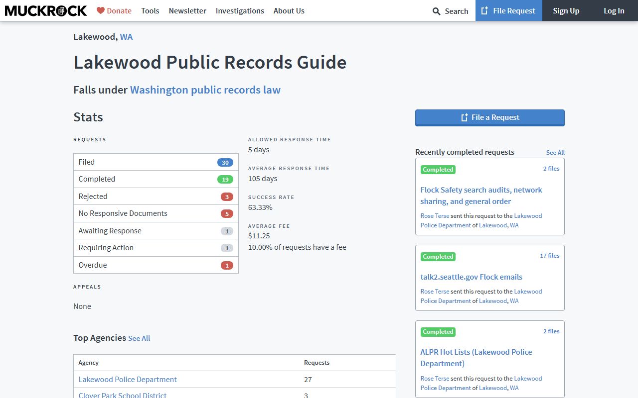
Task: Select the Requiring Action row
Action: (156, 248)
